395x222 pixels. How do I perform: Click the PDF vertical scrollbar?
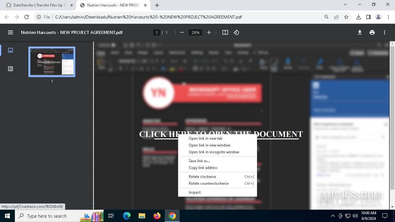[x=392, y=117]
